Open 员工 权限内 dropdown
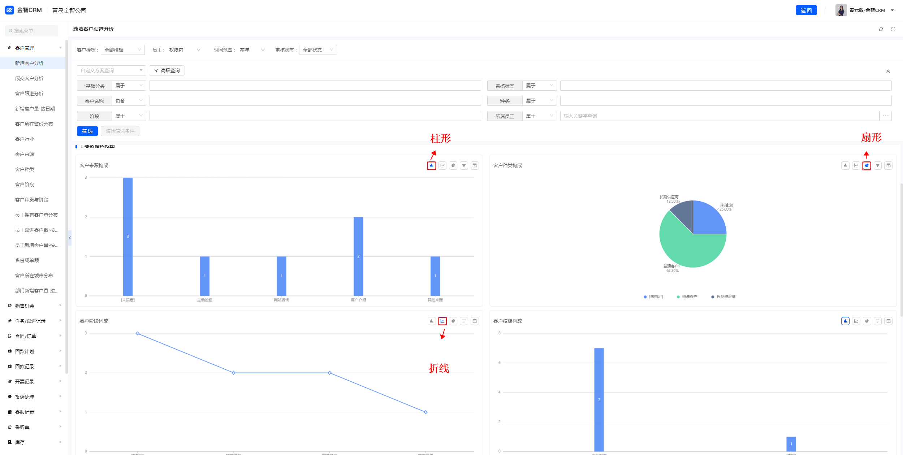The height and width of the screenshot is (455, 903). (185, 50)
